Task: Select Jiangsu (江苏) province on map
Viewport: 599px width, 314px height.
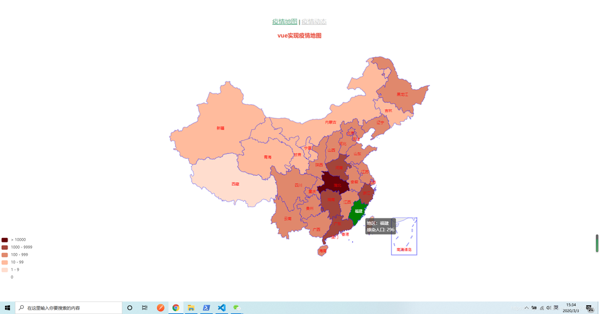Action: pos(366,173)
